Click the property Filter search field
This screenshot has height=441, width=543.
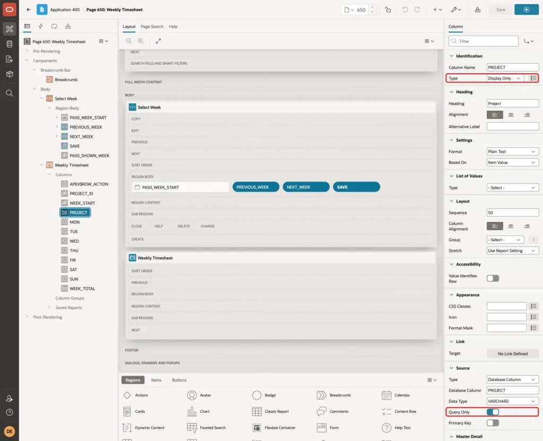(x=484, y=41)
